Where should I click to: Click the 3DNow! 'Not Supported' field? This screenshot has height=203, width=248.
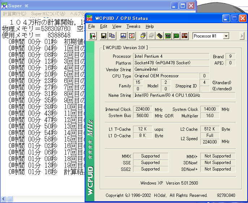tap(218, 163)
